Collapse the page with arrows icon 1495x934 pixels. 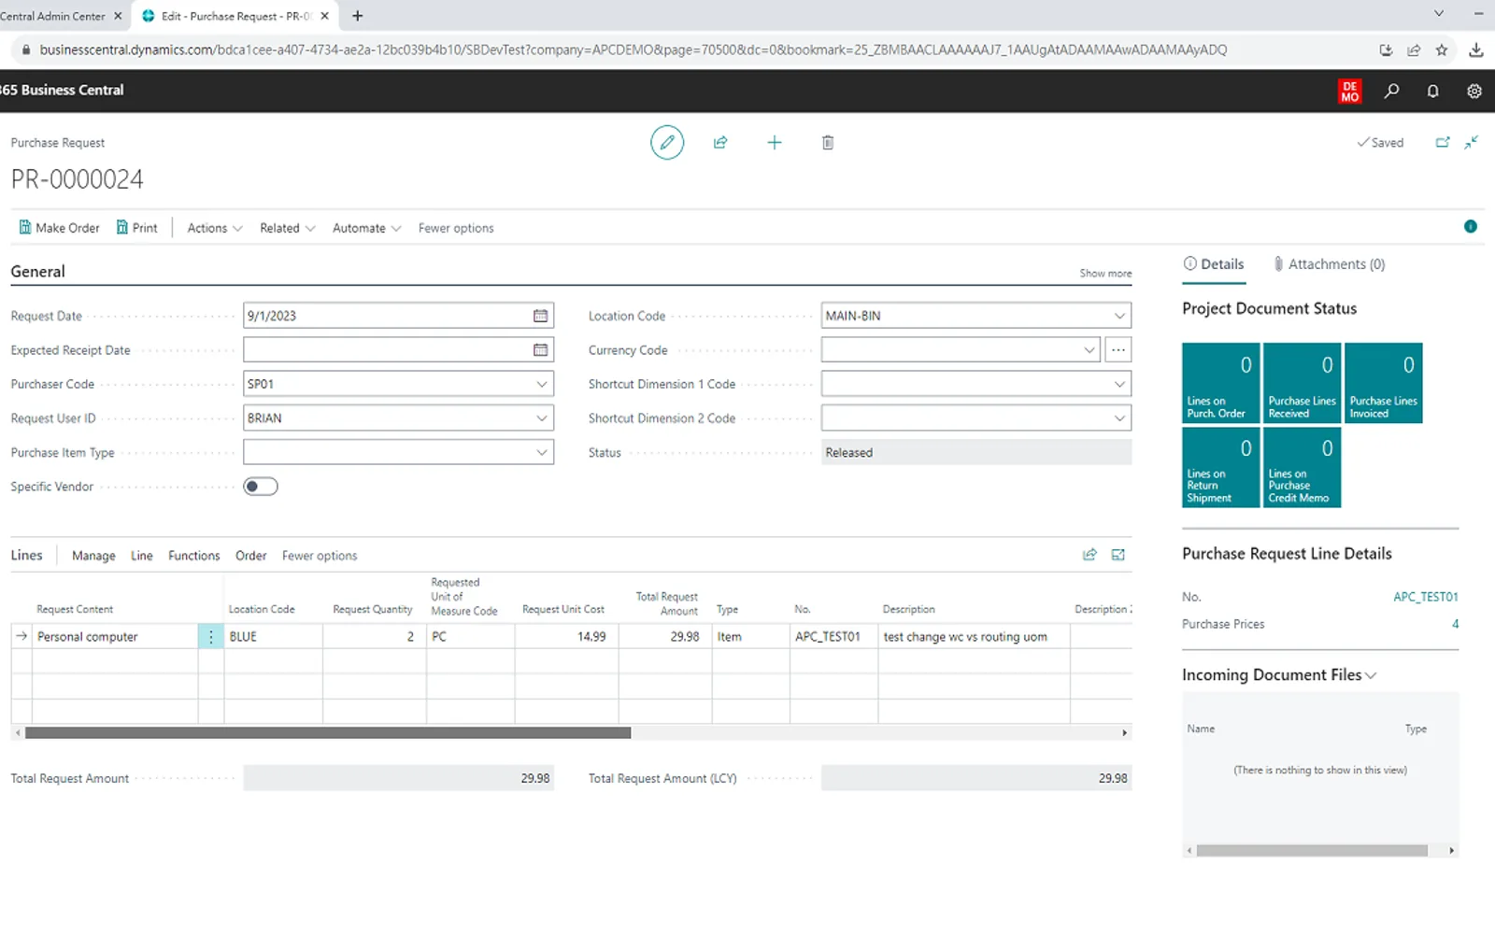(1472, 142)
